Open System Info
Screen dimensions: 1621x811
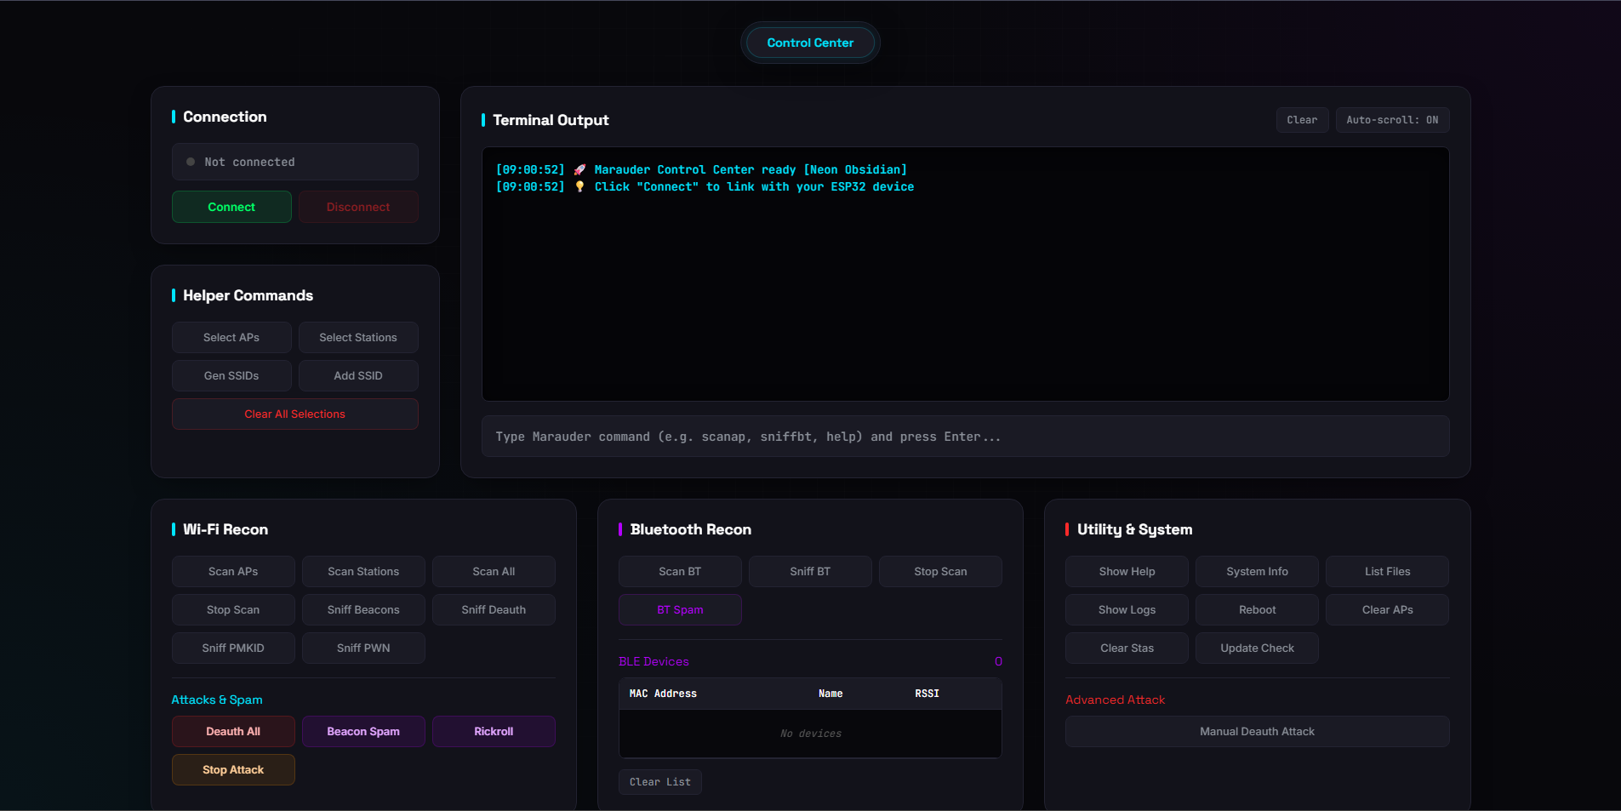[1257, 572]
